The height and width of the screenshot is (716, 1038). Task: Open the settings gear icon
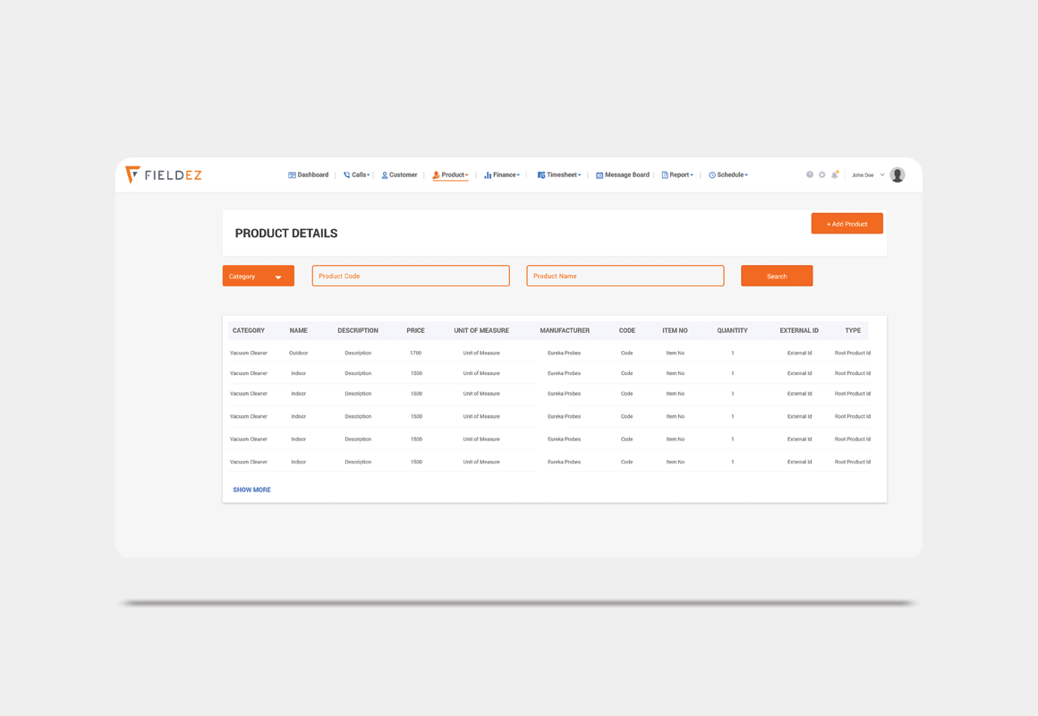point(822,175)
